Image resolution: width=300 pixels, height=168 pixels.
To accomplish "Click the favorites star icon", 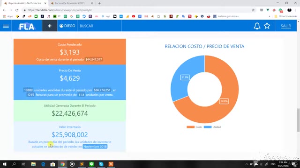I will tap(267, 26).
